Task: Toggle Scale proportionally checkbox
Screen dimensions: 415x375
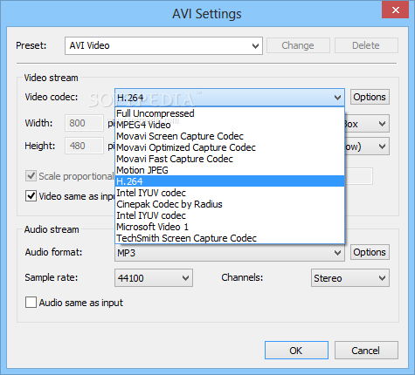Action: [x=31, y=176]
